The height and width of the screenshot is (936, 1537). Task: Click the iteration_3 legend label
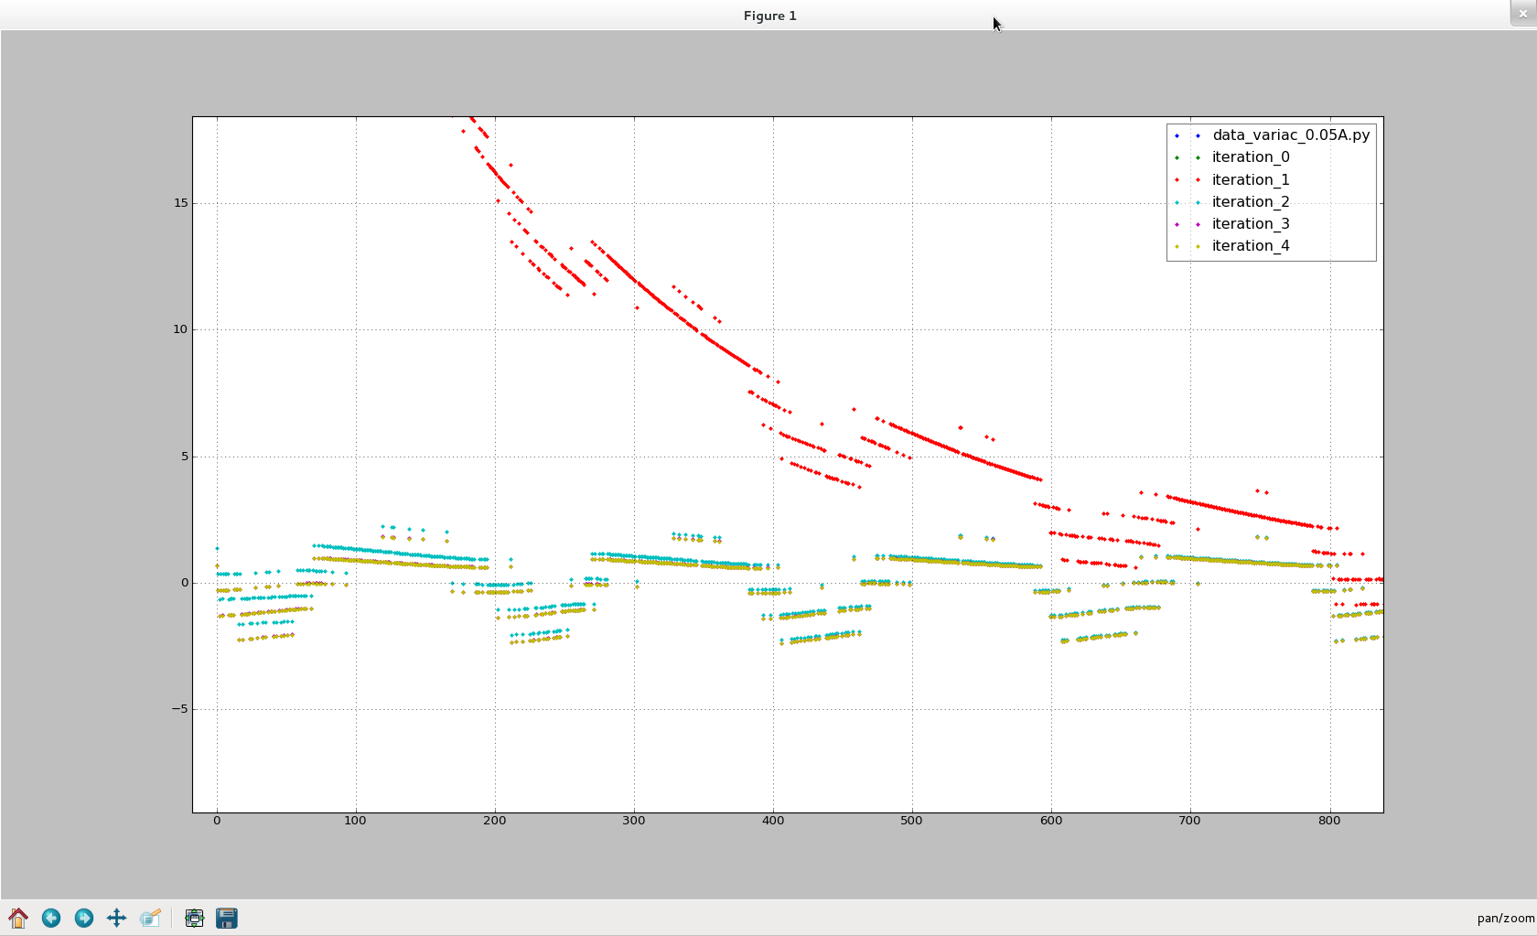[x=1251, y=224]
